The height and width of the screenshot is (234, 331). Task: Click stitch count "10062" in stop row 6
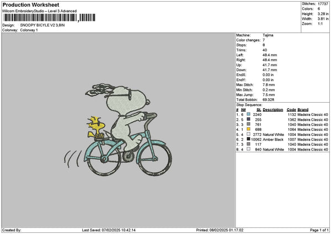pyautogui.click(x=257, y=140)
